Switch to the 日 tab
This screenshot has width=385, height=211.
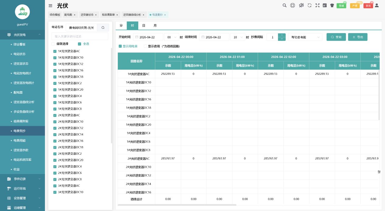[x=144, y=25]
